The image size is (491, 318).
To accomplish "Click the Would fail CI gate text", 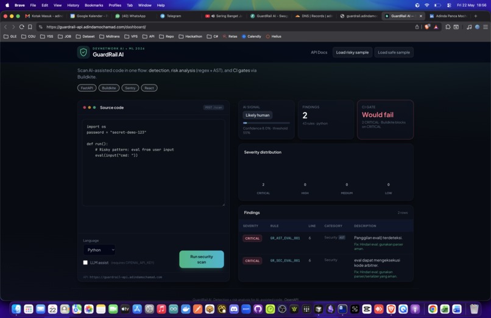I will point(378,115).
